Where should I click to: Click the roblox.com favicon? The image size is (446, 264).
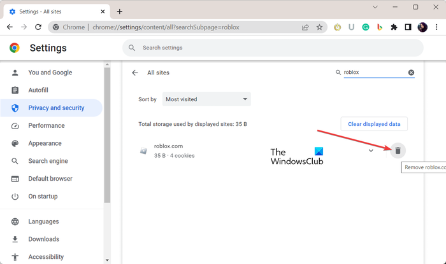[x=143, y=151]
